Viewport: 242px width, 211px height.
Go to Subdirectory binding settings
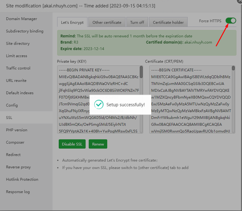tap(26, 31)
